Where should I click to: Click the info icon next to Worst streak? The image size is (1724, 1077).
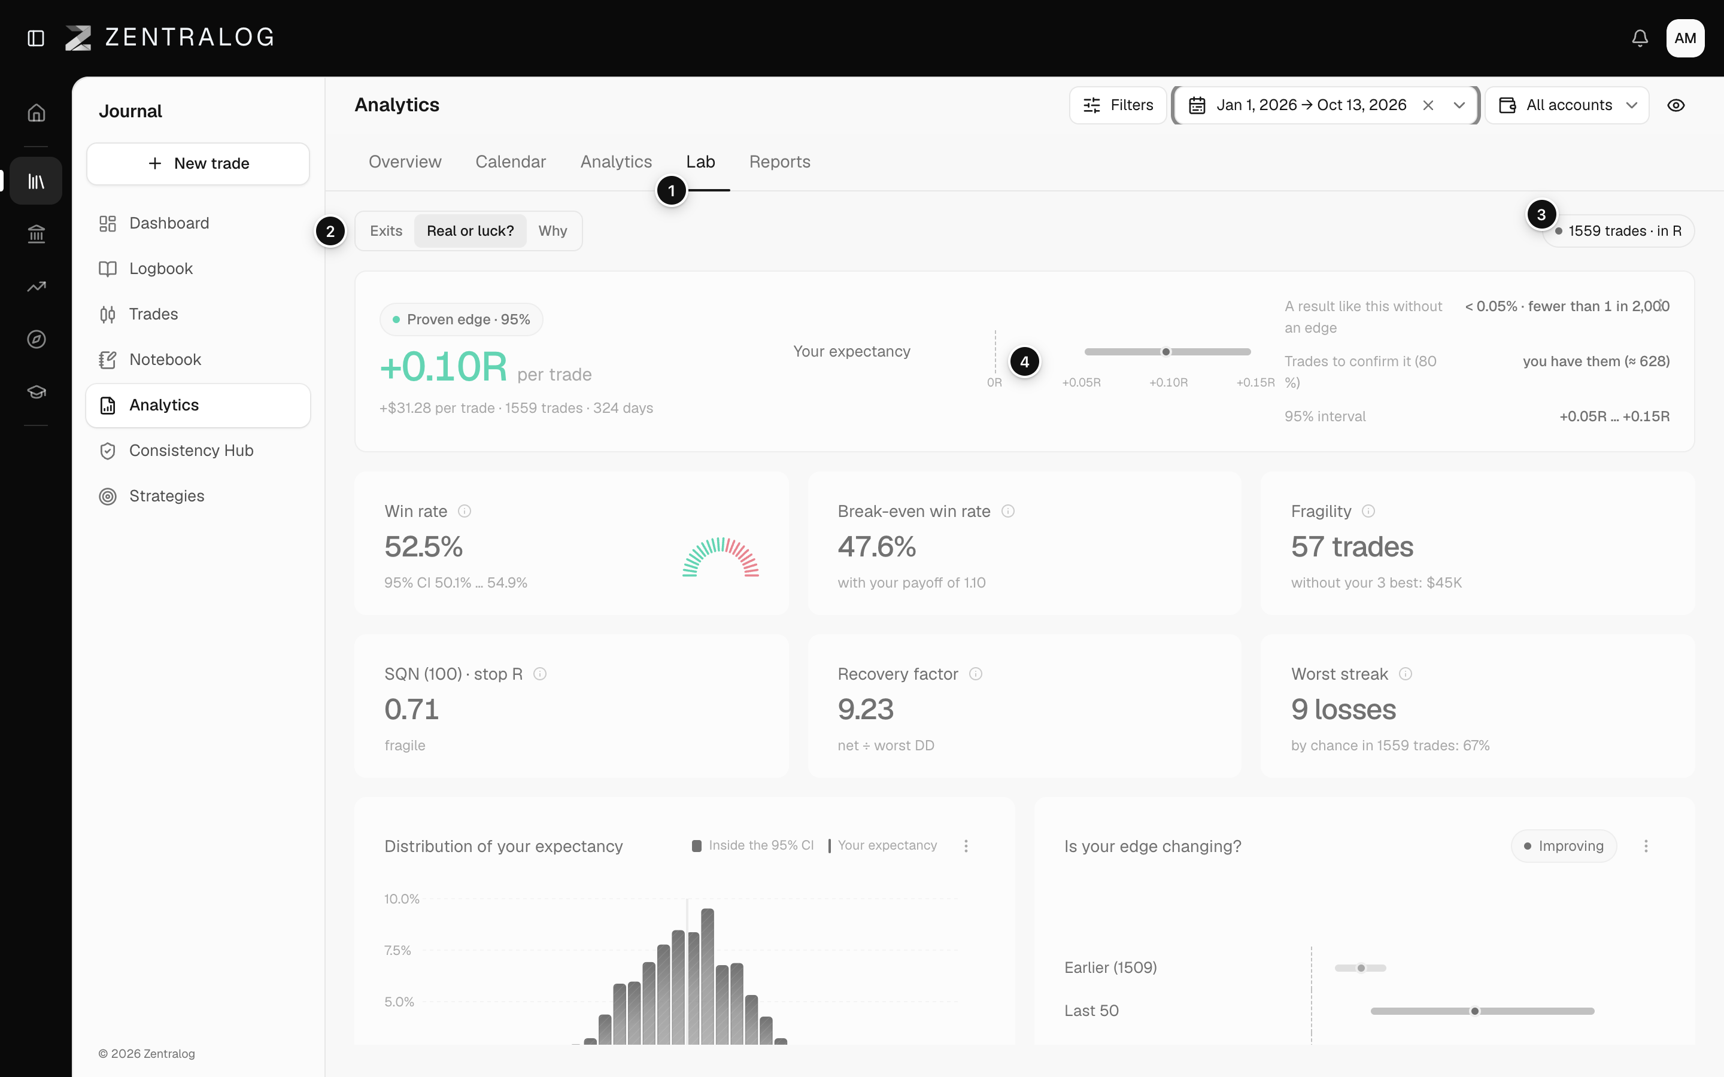tap(1405, 674)
